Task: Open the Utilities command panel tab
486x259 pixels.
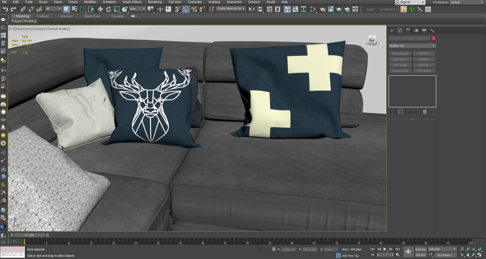Action: pos(432,31)
